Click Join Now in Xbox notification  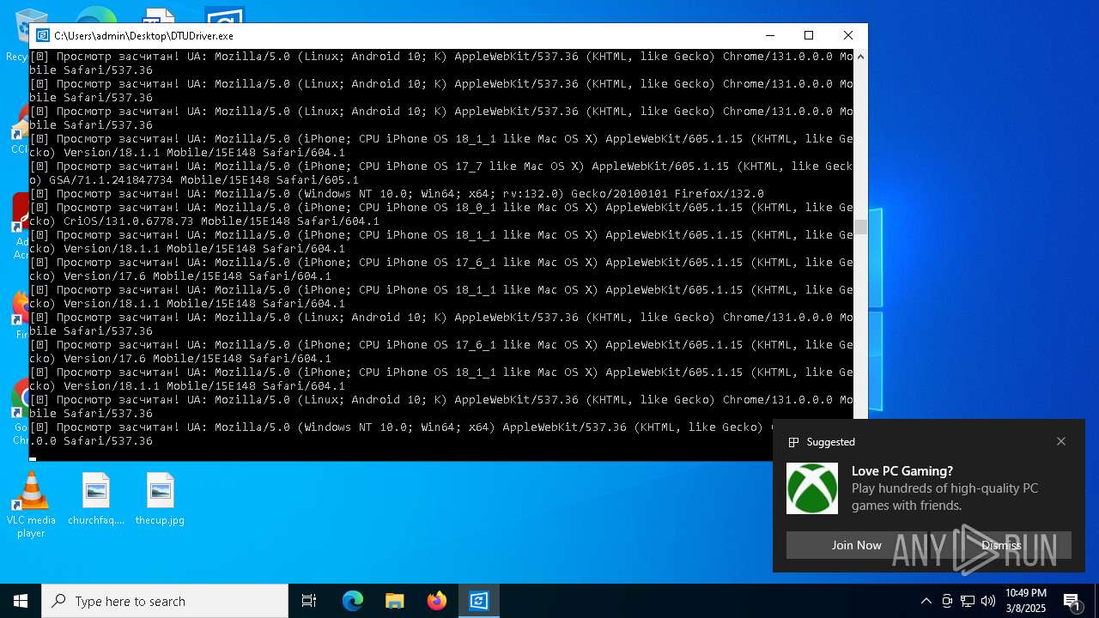(856, 545)
